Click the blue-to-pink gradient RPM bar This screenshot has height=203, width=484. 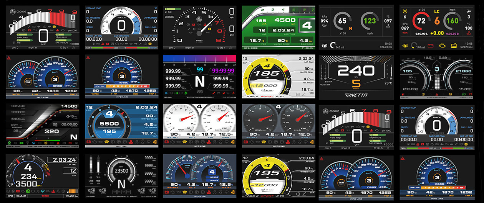199,59
